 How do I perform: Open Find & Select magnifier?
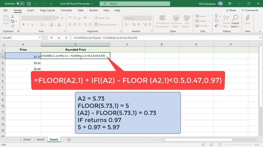click(235, 22)
